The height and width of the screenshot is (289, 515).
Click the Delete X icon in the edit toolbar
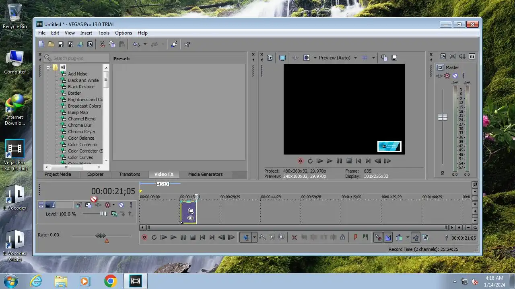coord(294,238)
